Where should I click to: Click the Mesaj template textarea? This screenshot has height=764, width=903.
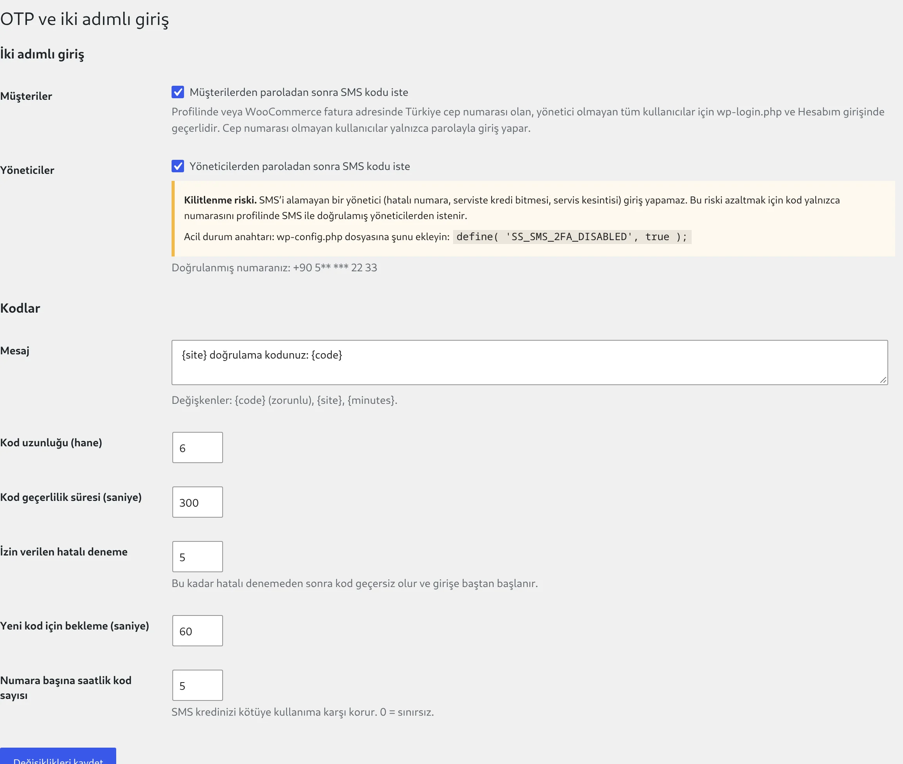529,363
